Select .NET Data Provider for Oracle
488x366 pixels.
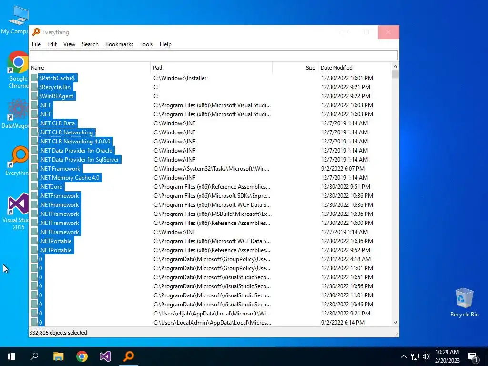[x=76, y=150]
